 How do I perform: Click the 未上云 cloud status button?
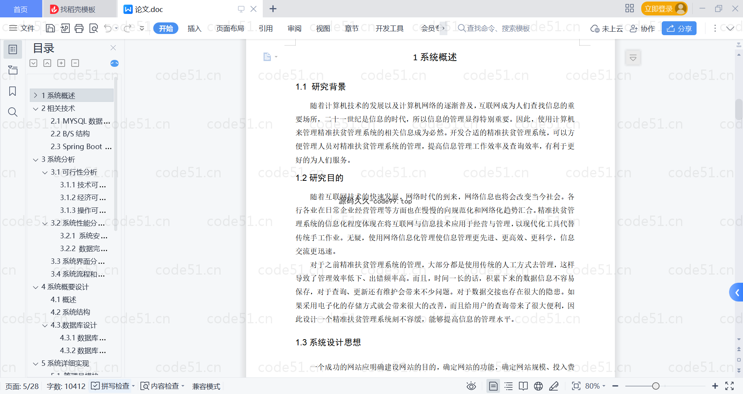607,28
